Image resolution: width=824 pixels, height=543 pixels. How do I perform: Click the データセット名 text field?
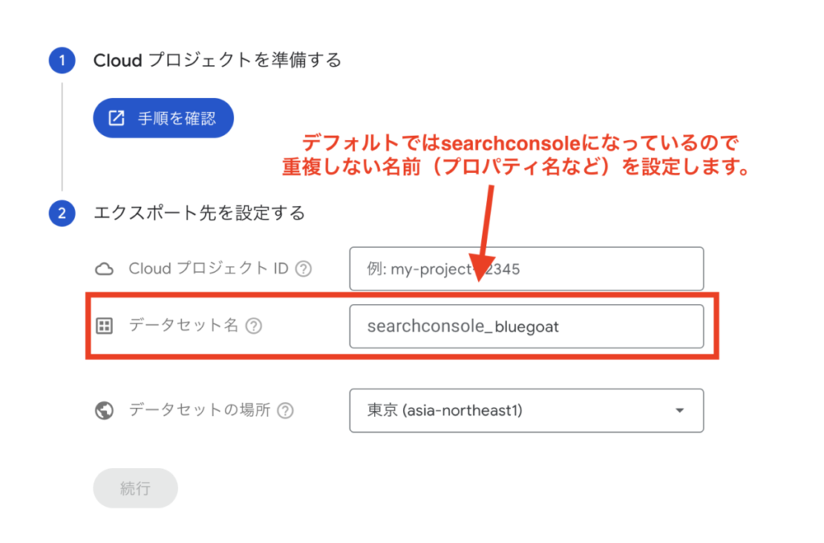pyautogui.click(x=526, y=326)
